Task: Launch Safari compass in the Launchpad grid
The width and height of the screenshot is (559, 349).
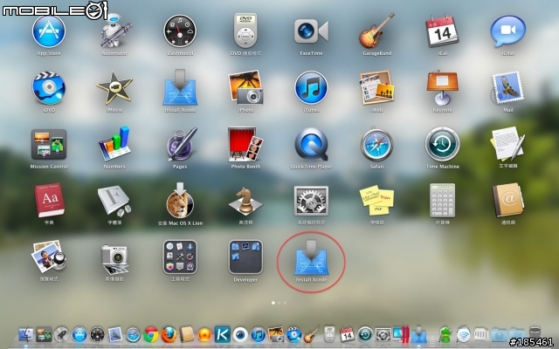Action: (x=376, y=144)
